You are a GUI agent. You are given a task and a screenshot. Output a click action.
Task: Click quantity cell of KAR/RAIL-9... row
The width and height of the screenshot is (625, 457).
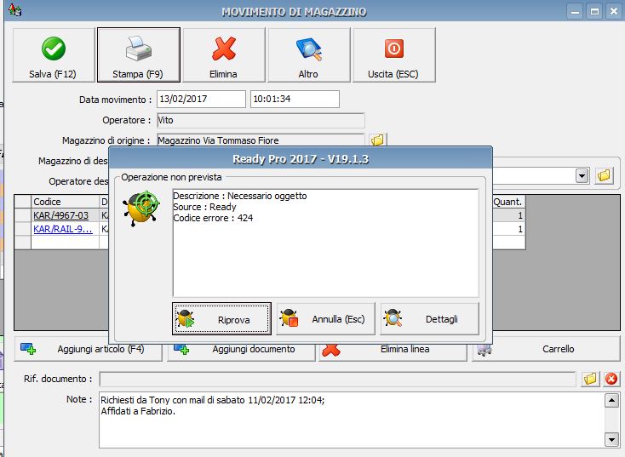508,229
